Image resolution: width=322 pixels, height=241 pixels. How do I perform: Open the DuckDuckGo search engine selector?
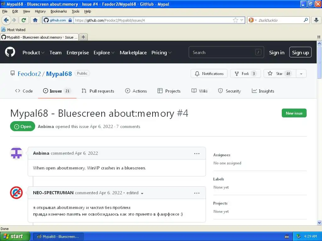tap(253, 20)
